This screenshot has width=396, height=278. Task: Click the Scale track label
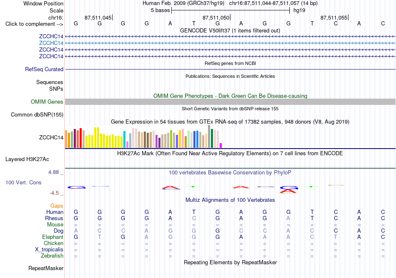[x=56, y=10]
